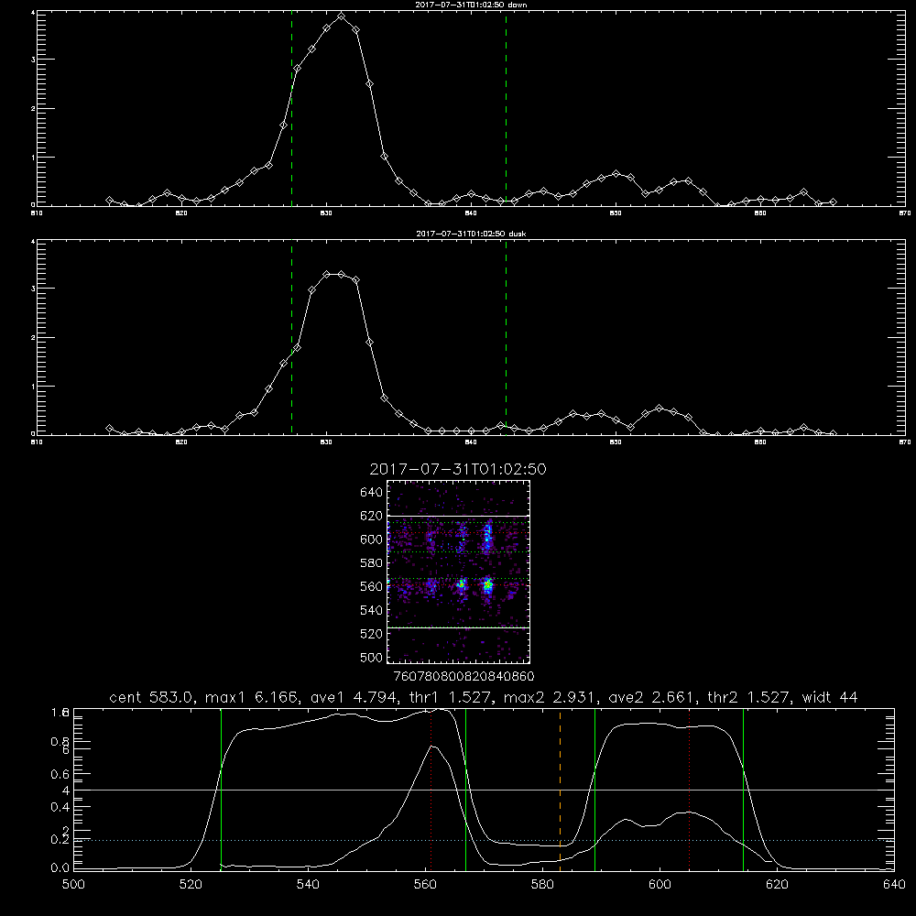Click the left green dashed line in dusk plot
Viewport: 916px width, 916px height.
(291, 338)
